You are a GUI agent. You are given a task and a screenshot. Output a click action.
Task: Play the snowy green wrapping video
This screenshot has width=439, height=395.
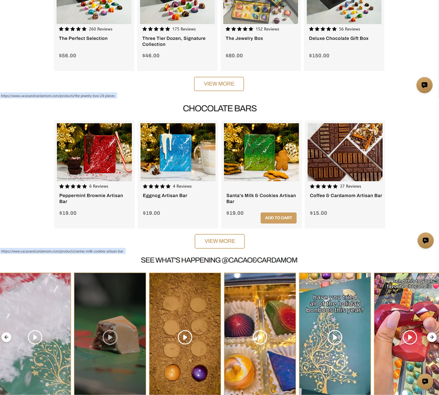tap(35, 337)
